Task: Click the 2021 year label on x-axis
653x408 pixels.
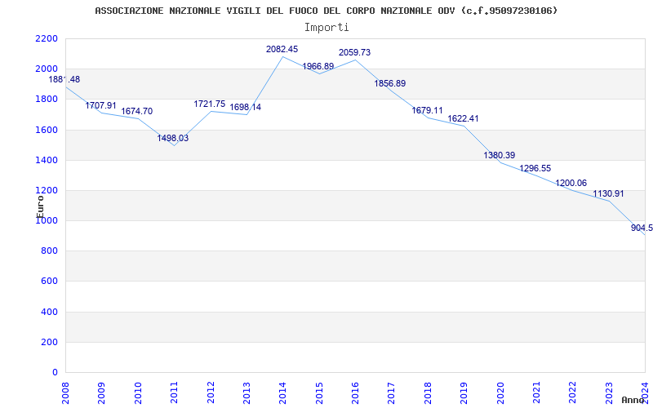Action: pos(537,392)
